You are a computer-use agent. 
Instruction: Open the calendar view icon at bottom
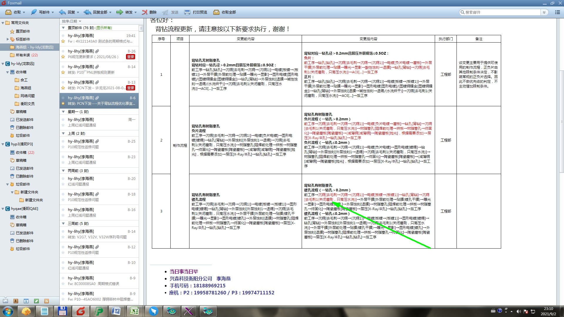pos(26,301)
